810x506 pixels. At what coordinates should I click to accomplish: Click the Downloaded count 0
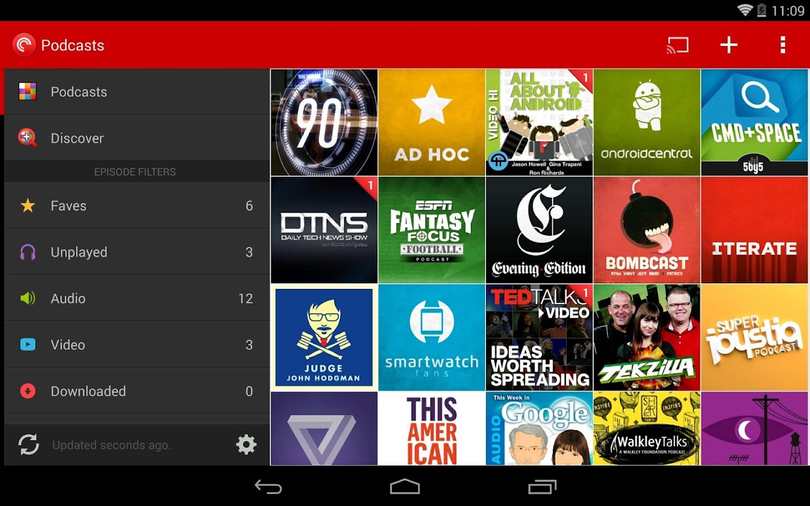click(249, 391)
